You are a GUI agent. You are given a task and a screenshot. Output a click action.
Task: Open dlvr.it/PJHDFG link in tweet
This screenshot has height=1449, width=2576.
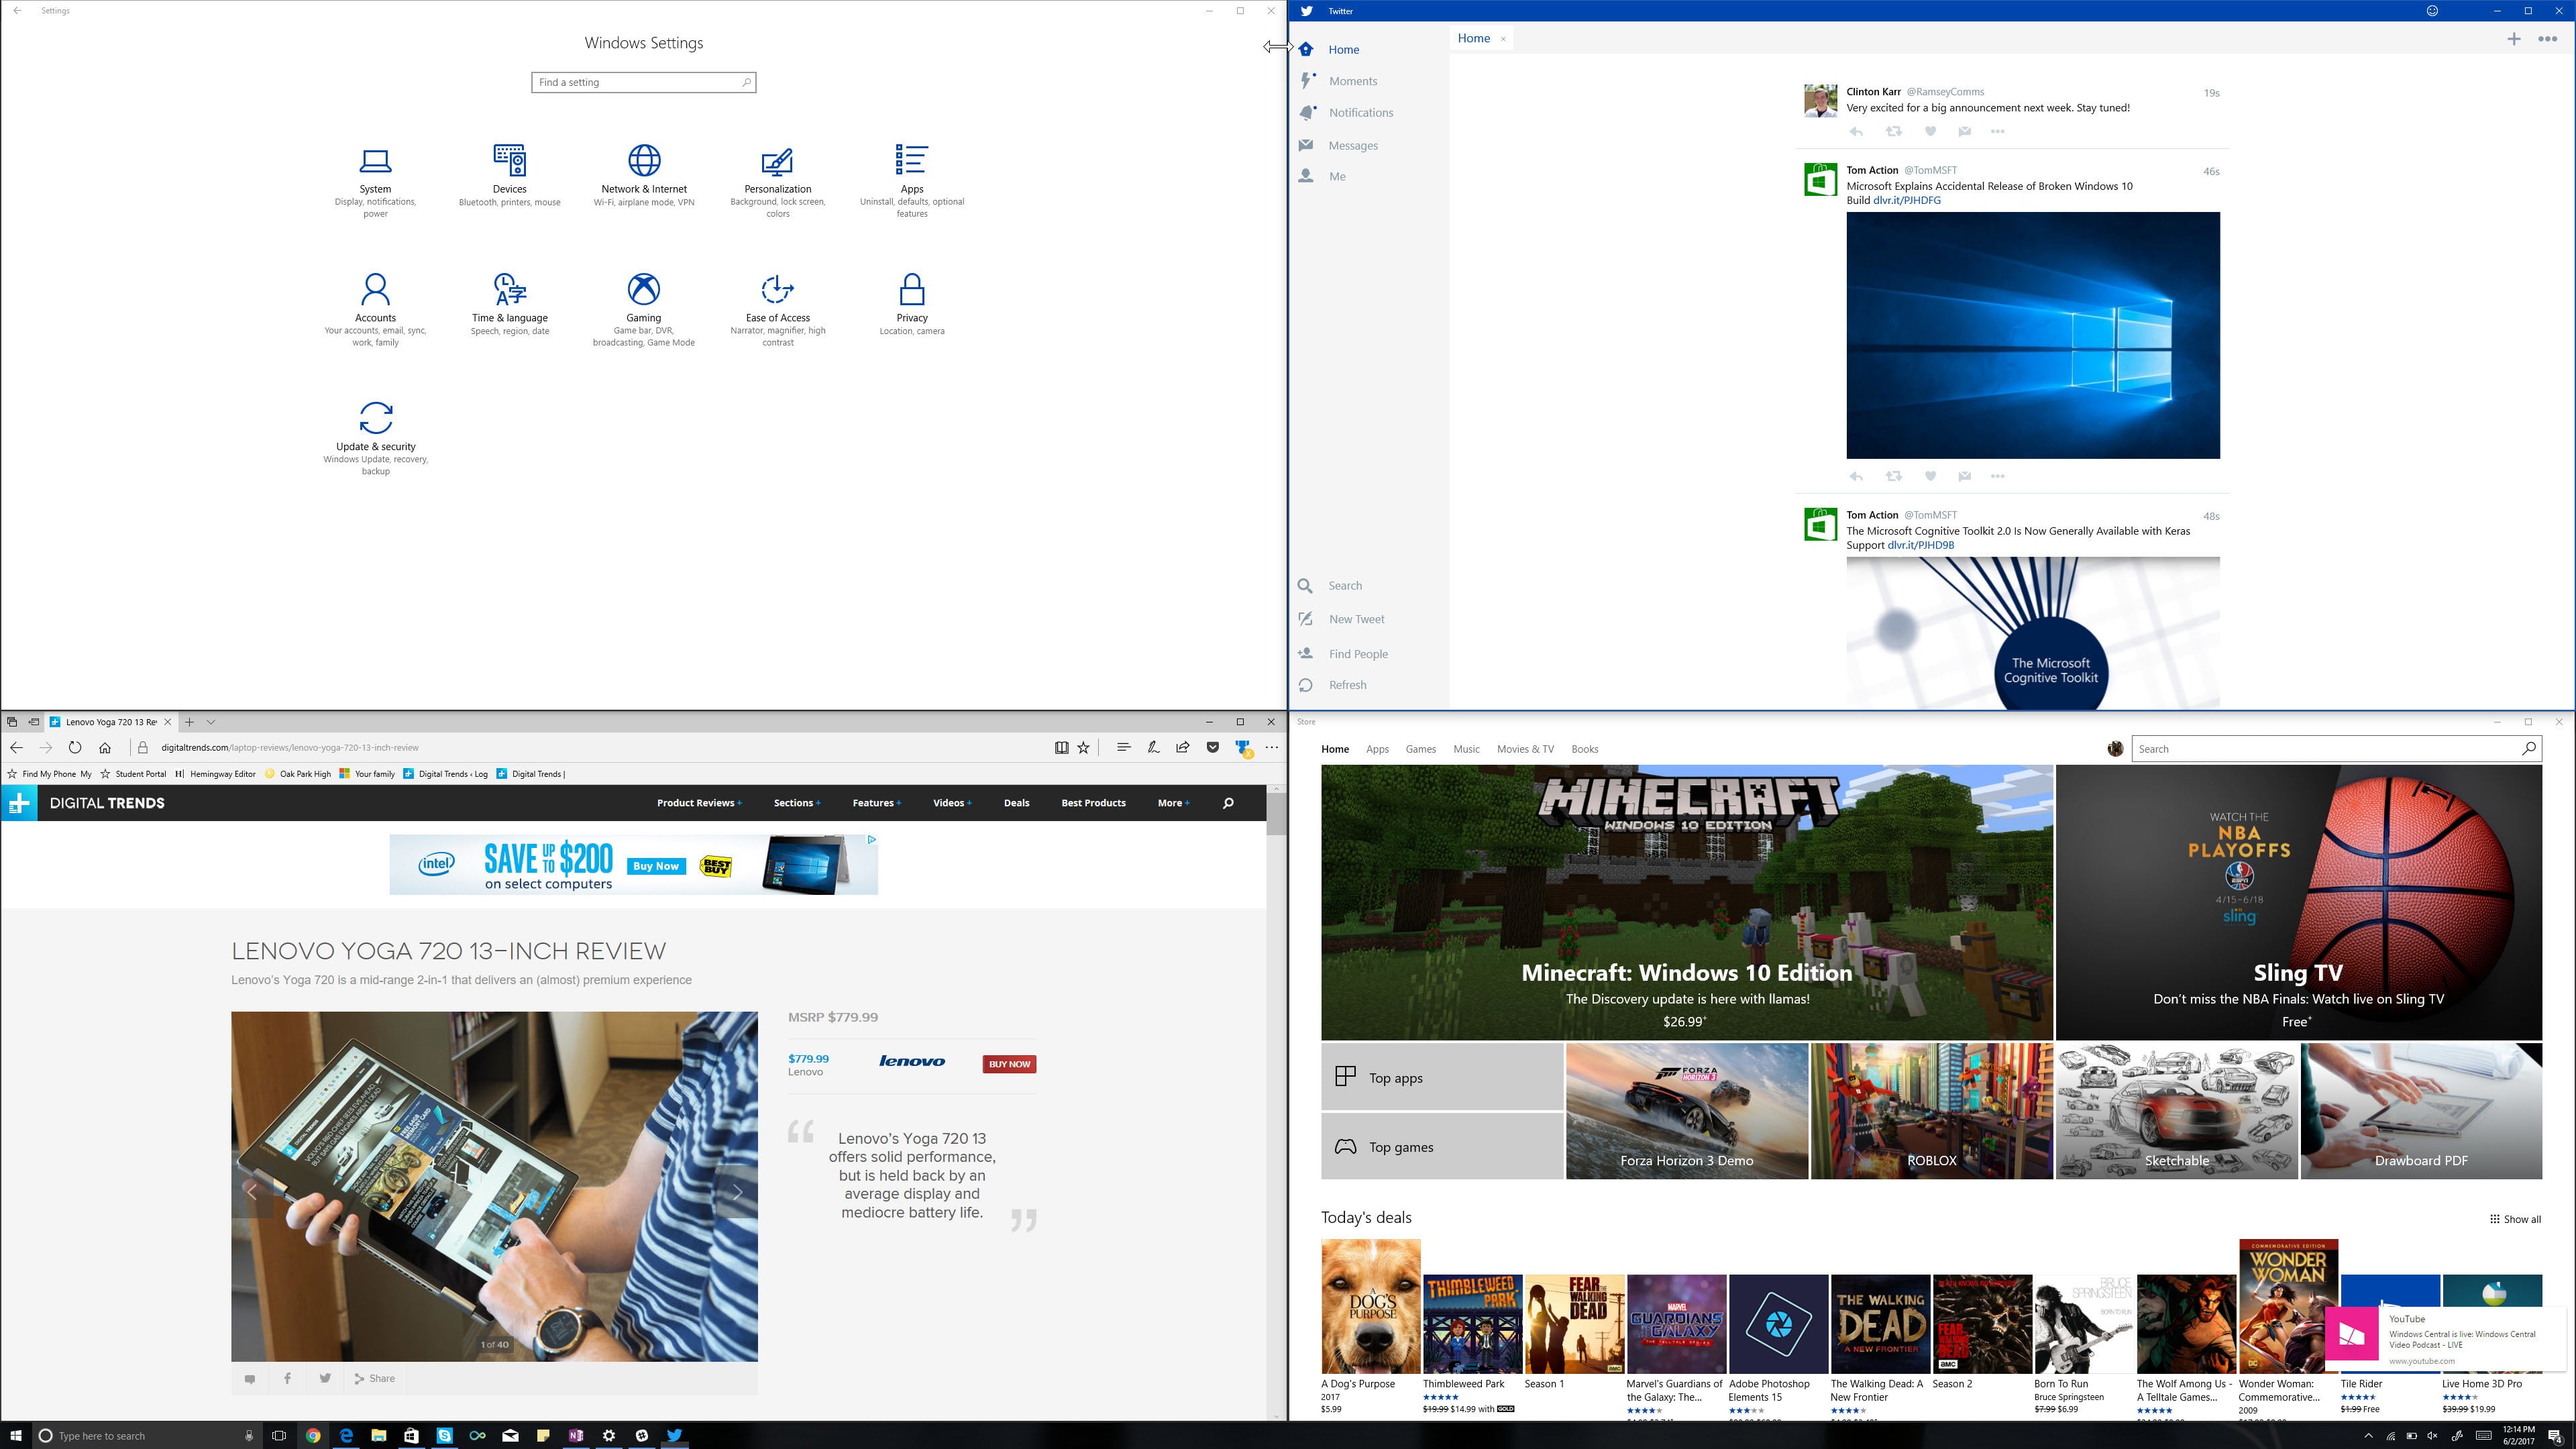(x=1907, y=200)
